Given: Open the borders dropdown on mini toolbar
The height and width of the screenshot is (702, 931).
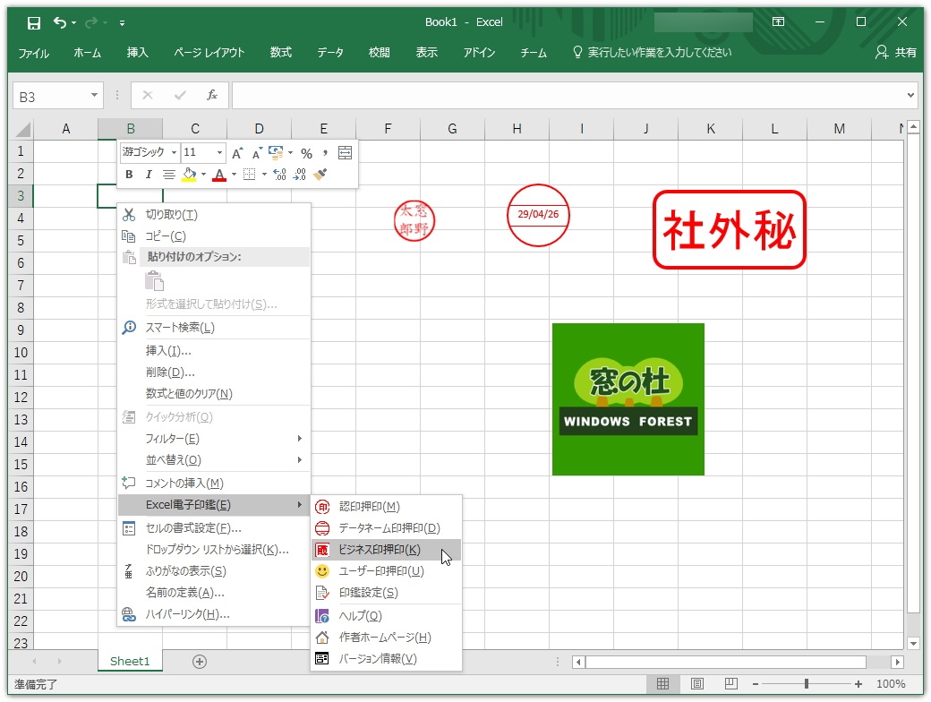Looking at the screenshot, I should [x=264, y=174].
